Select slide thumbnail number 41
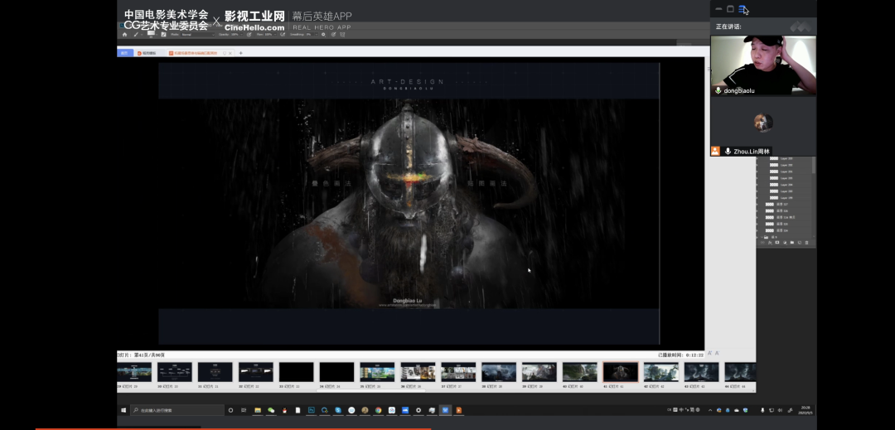895x430 pixels. pyautogui.click(x=620, y=372)
